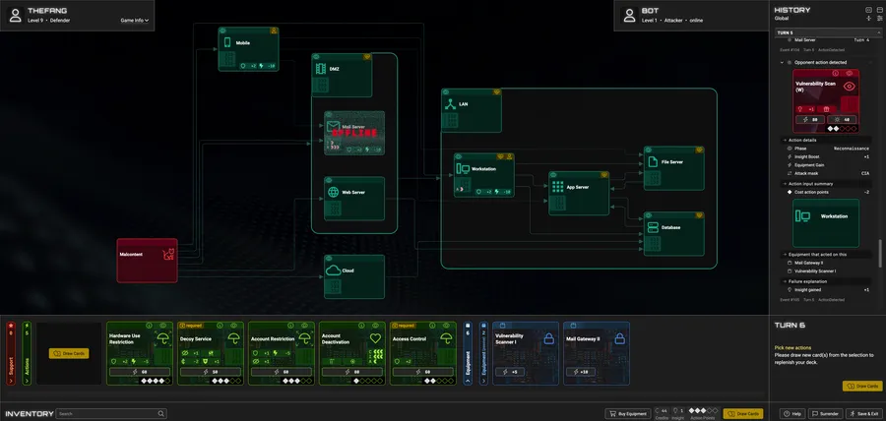Click lock icon on Vulnerability Scanner I card
886x421 pixels.
[548, 338]
